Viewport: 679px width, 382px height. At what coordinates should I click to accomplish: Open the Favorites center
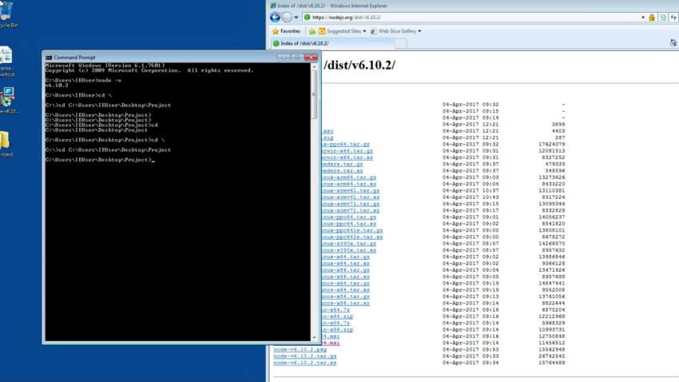pyautogui.click(x=286, y=31)
